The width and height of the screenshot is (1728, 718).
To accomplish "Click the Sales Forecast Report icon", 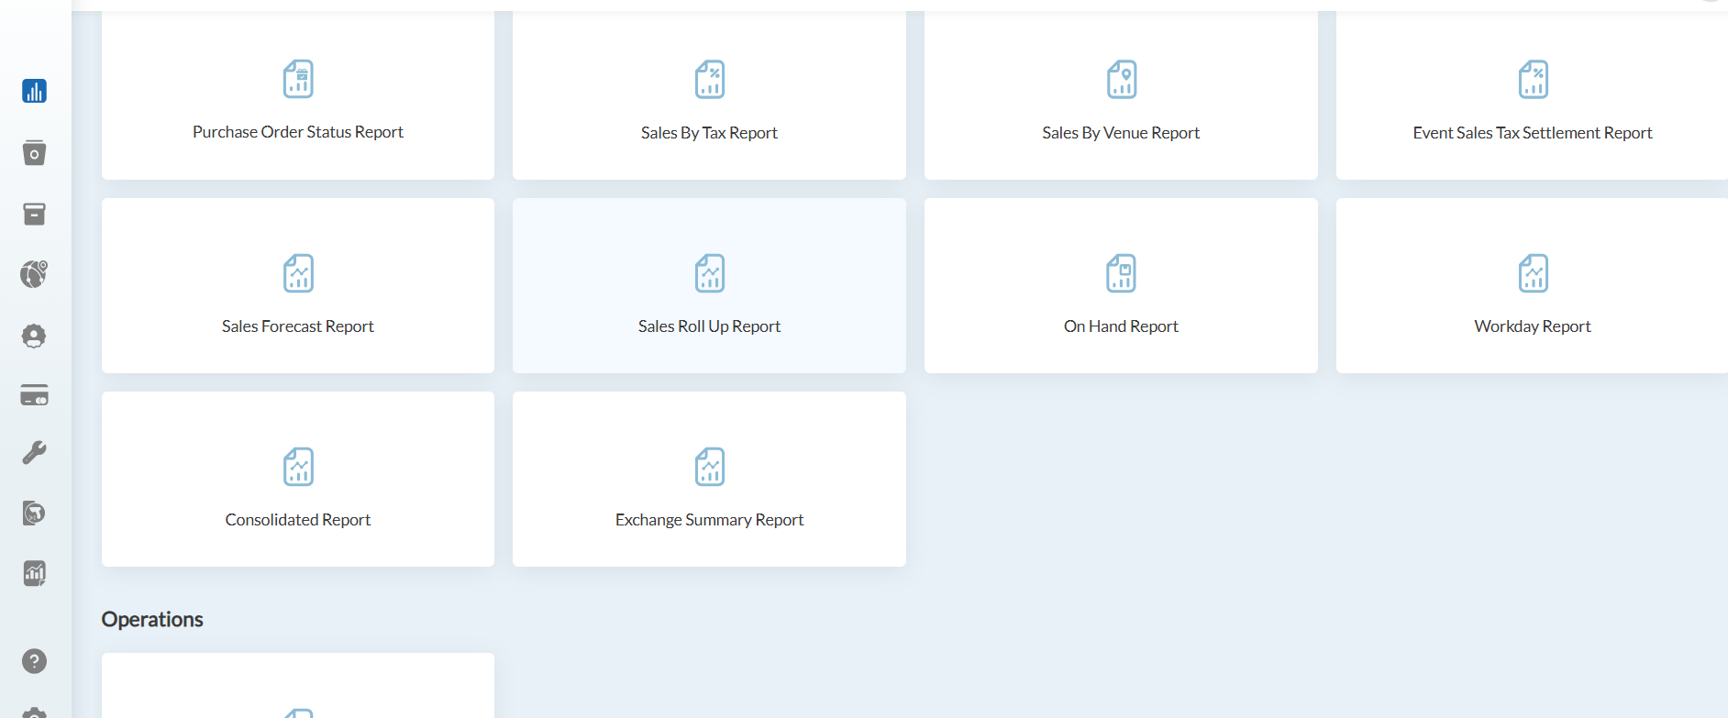I will [x=298, y=273].
